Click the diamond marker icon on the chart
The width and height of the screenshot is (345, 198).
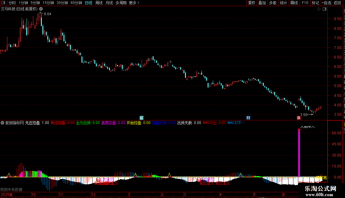[x=319, y=9]
